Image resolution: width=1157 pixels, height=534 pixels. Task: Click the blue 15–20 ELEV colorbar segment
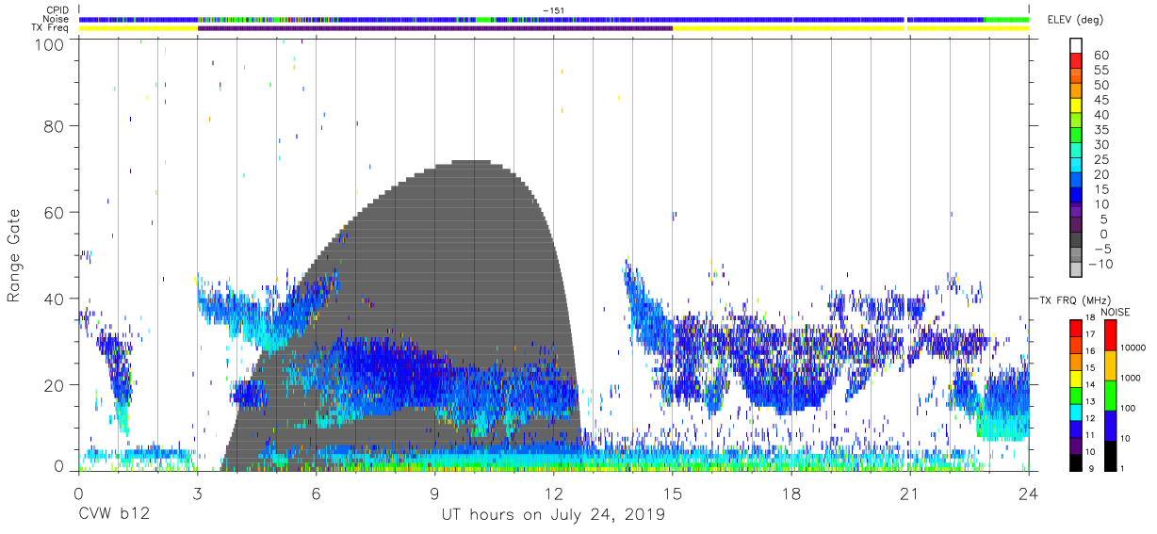point(1076,182)
